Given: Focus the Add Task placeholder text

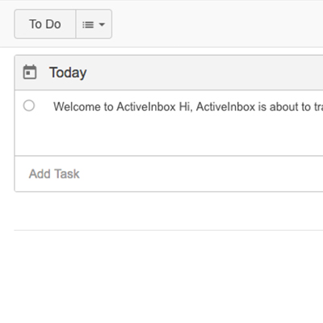Looking at the screenshot, I should point(54,174).
